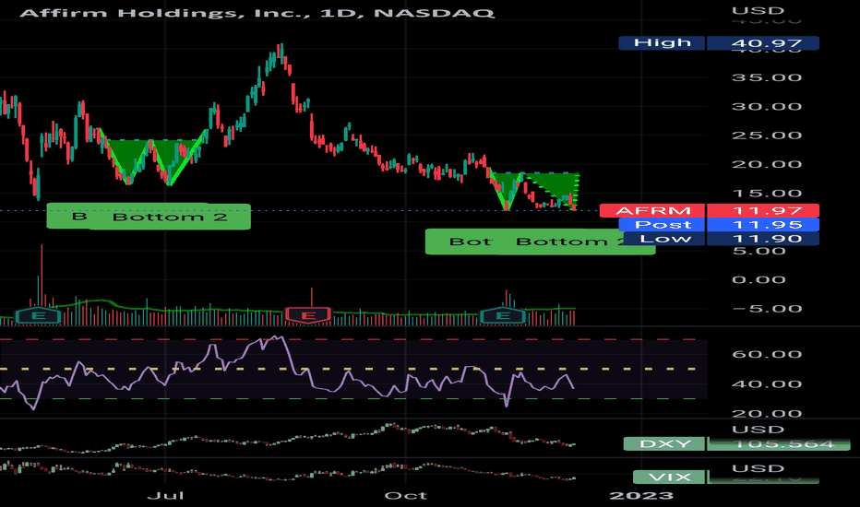Open the USD label in DXY pane
This screenshot has height=507, width=860.
click(758, 430)
